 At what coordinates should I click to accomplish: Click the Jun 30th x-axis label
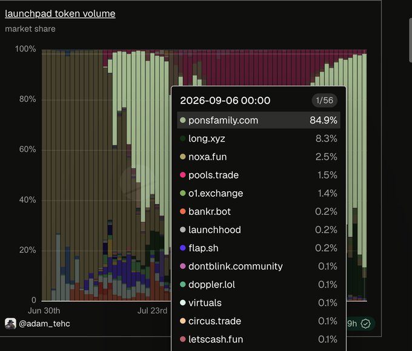44,311
